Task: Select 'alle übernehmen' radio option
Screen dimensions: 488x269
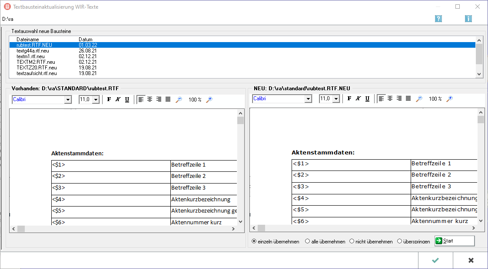Action: pyautogui.click(x=325, y=241)
